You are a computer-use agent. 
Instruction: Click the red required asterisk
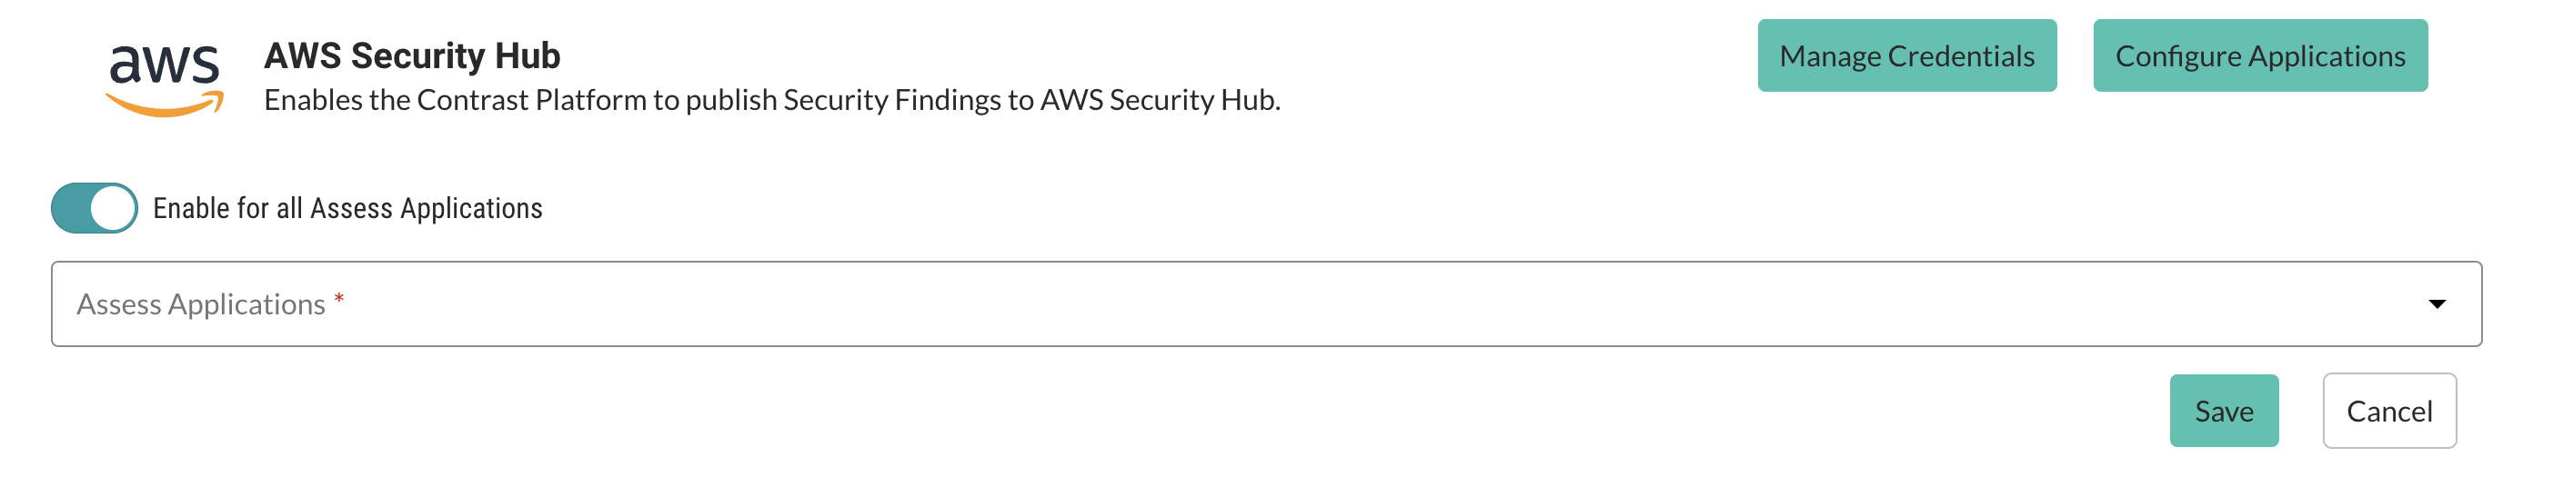(x=338, y=298)
